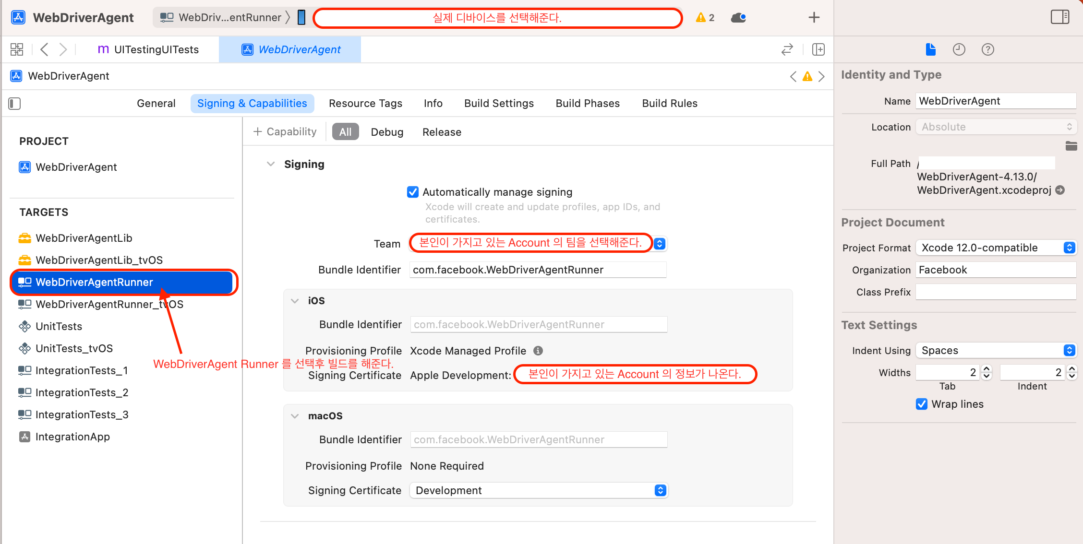Open the Indent Using dropdown
This screenshot has width=1083, height=544.
pos(996,350)
